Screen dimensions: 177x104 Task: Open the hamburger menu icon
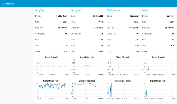pyautogui.click(x=3, y=4)
